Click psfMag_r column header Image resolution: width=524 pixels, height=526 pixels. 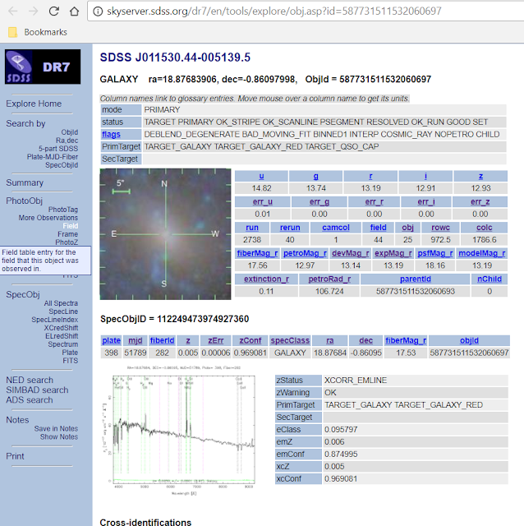pos(435,253)
